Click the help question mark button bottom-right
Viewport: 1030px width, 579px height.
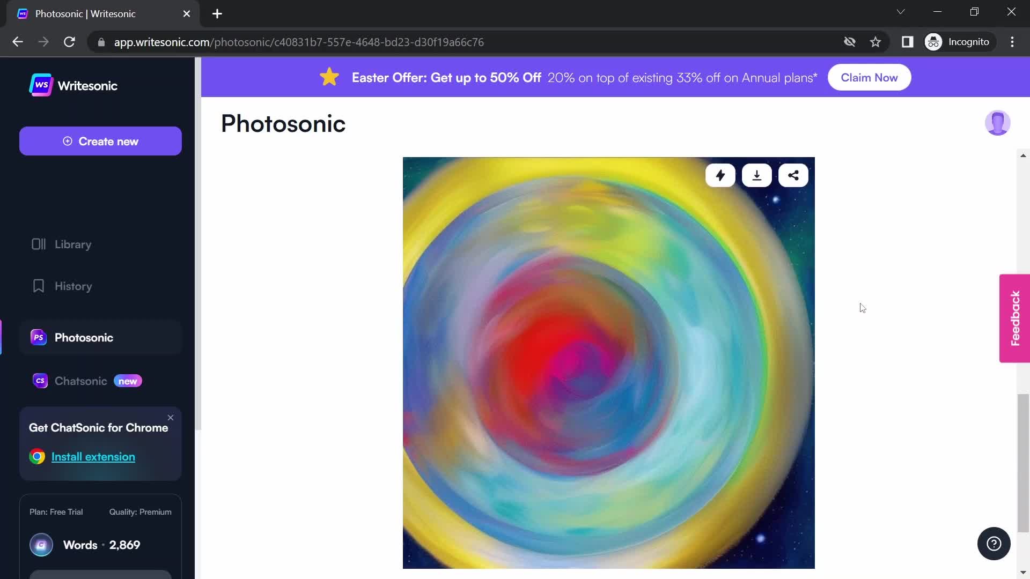994,544
